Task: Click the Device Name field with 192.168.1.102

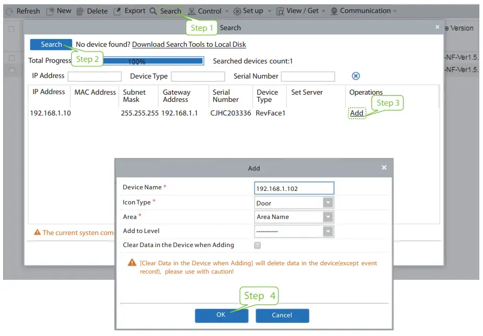Action: click(294, 188)
